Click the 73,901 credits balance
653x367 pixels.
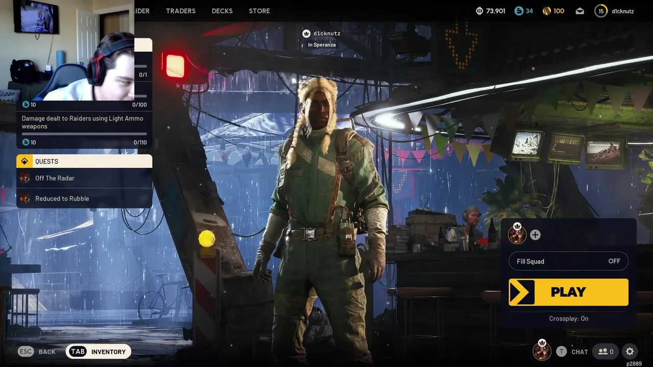[495, 11]
